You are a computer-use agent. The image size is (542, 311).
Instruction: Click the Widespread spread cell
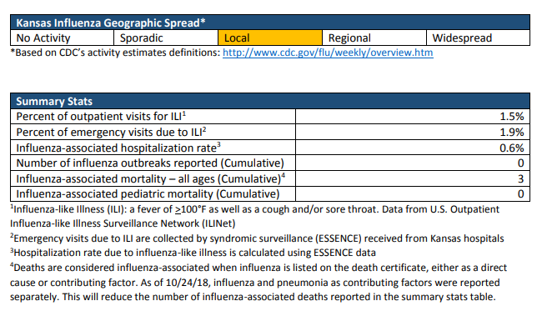(x=478, y=38)
